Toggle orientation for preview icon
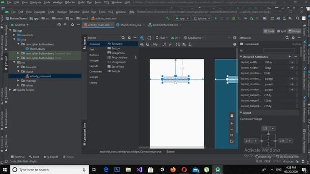The image size is (310, 174). (x=149, y=38)
